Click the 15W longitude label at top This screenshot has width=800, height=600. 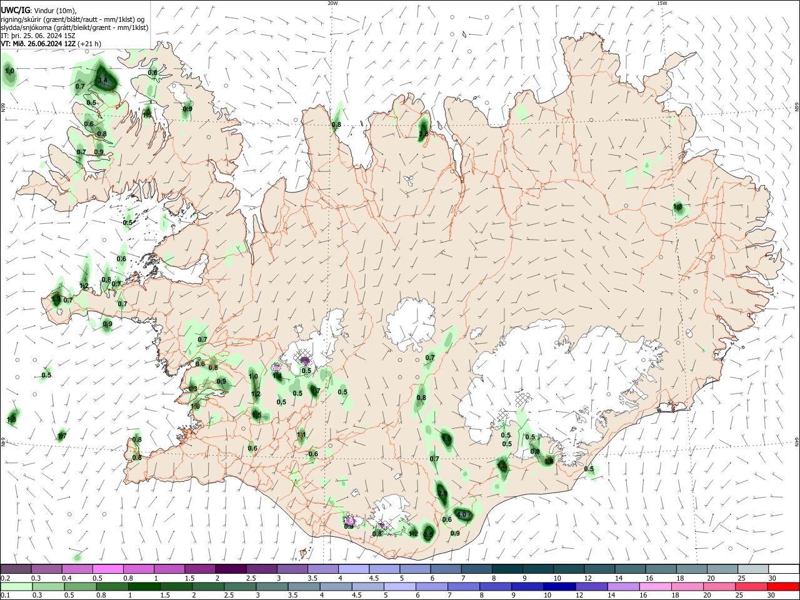tap(662, 3)
